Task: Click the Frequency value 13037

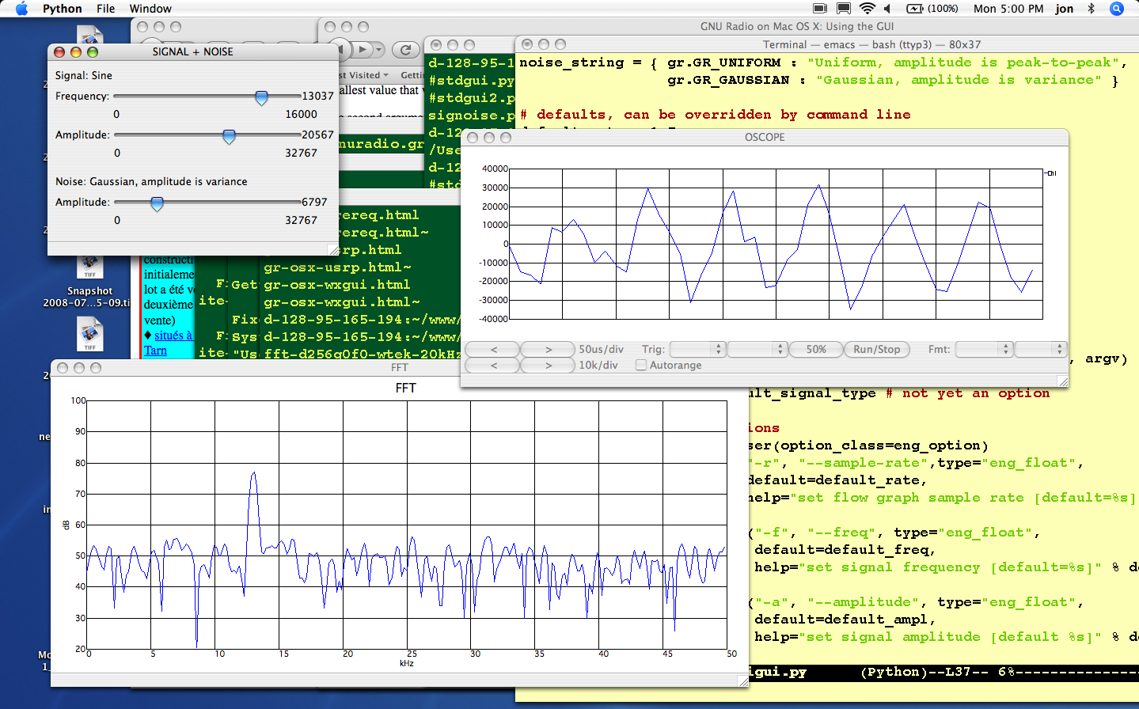Action: coord(317,96)
